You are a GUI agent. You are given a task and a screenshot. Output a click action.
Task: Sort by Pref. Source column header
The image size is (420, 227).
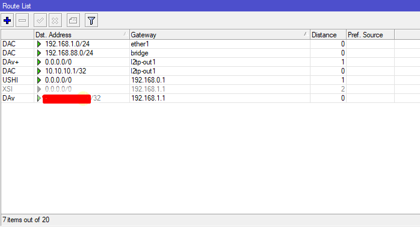tap(370, 35)
